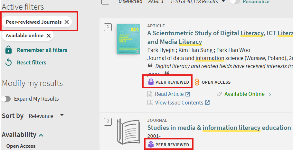Click the Peer-reviewed Journals filter chip label
Viewport: 293px width, 150px height.
pos(33,22)
